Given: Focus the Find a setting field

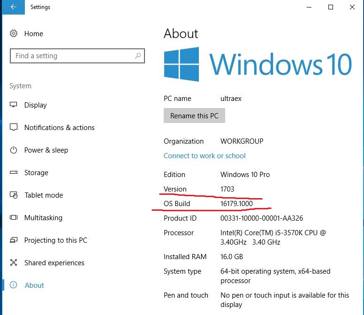Looking at the screenshot, I should pos(77,56).
